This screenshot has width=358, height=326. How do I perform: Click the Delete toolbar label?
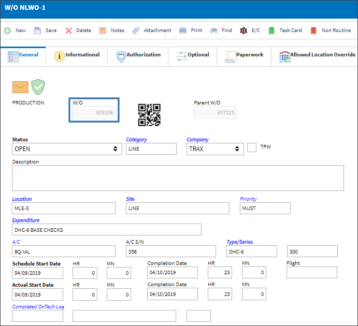point(83,31)
